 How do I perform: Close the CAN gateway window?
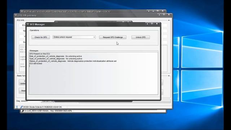pyautogui.click(x=169, y=15)
